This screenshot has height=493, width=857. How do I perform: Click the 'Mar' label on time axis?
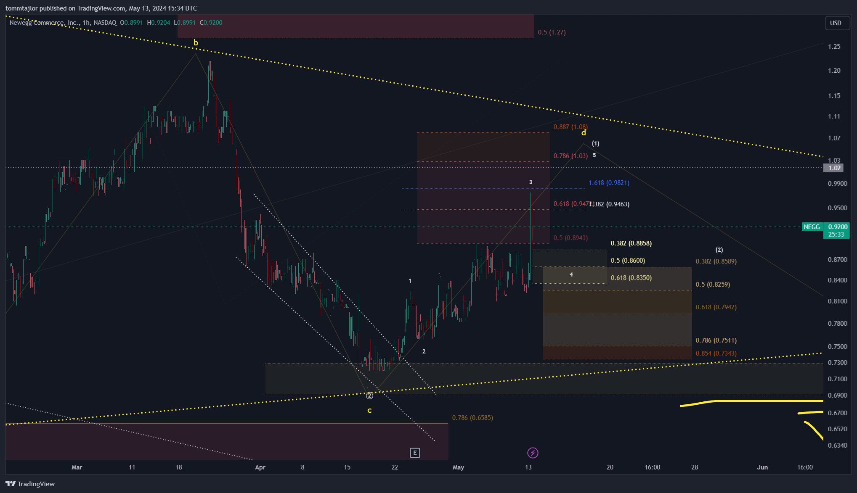(77, 467)
